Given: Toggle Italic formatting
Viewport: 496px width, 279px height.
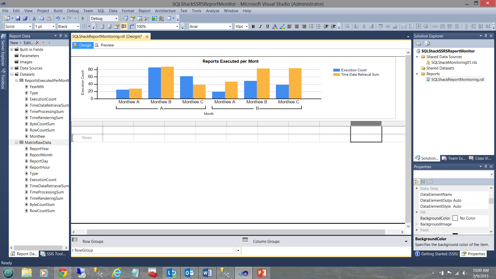Looking at the screenshot, I should [260, 26].
